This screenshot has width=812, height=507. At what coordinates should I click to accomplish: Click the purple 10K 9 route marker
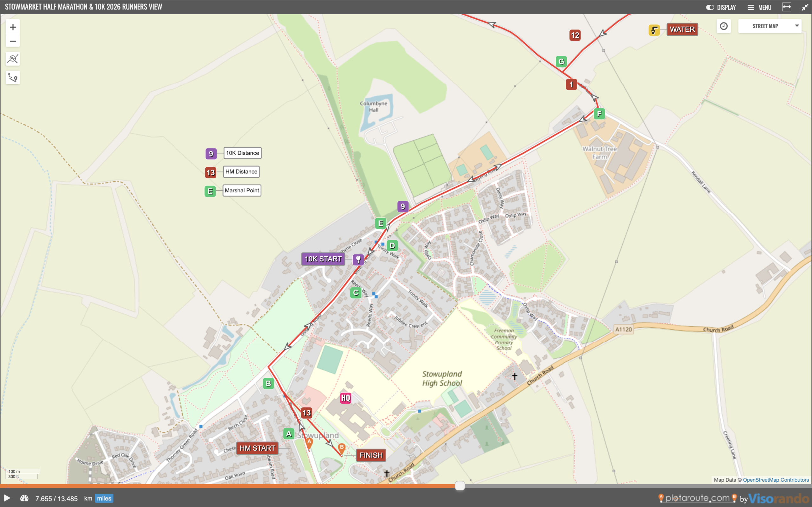[403, 207]
